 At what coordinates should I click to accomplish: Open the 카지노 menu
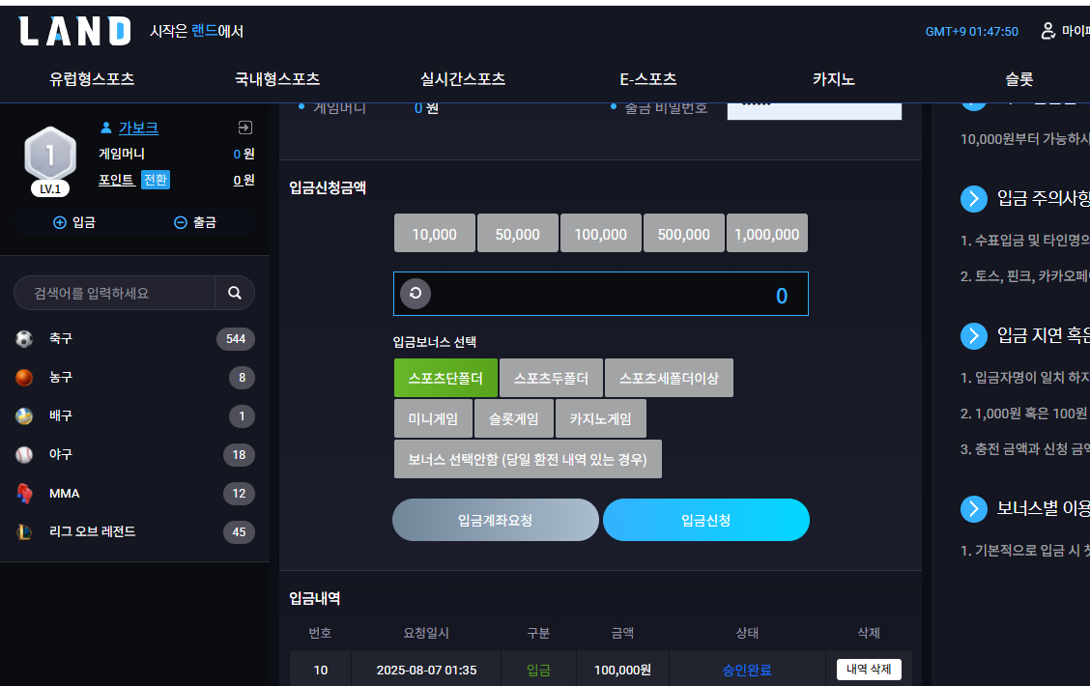coord(834,79)
